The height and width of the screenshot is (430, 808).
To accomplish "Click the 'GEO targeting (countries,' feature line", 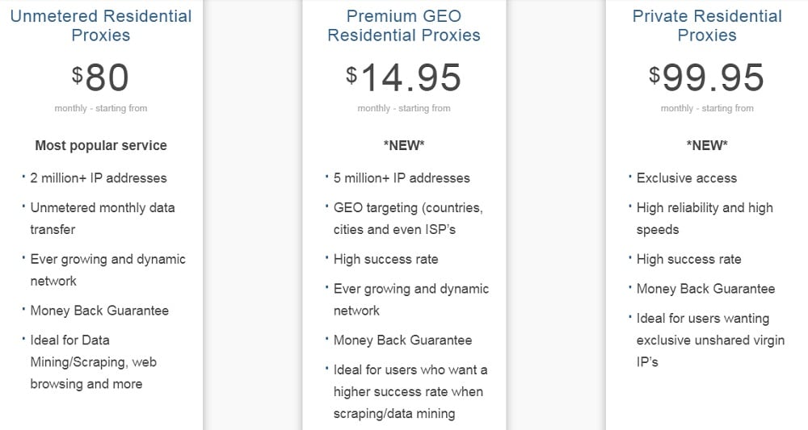I will tap(408, 208).
